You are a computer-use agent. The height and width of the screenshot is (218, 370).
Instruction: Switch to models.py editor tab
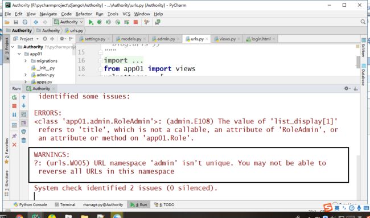(131, 39)
